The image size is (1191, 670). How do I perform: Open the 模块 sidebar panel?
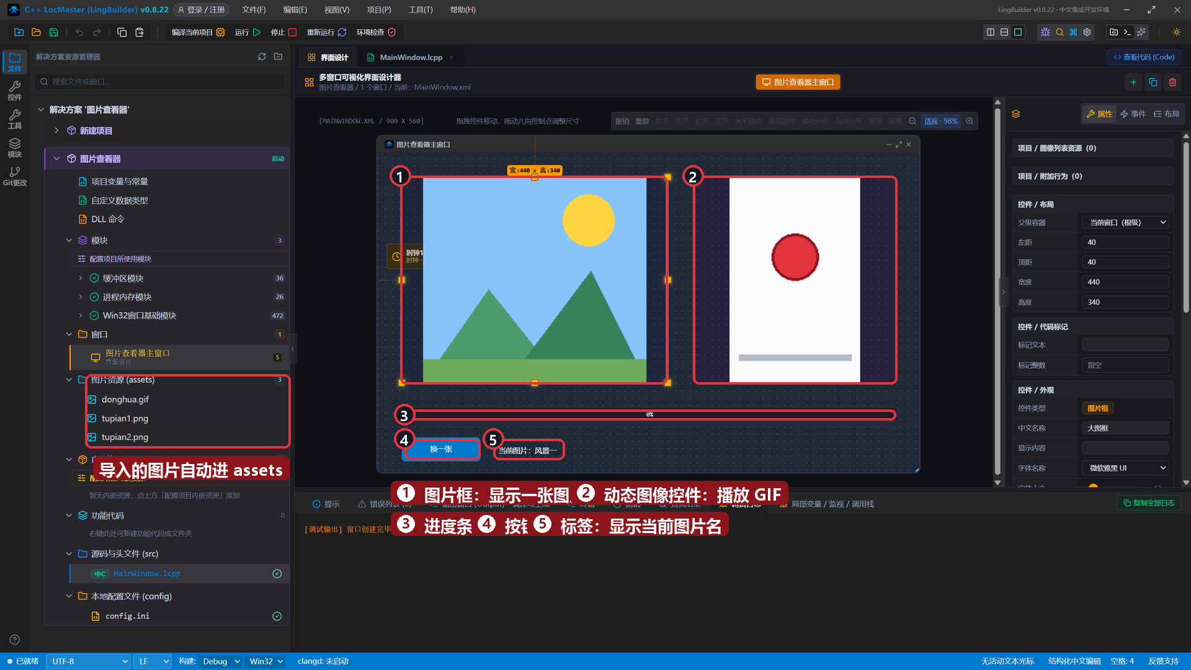(15, 148)
